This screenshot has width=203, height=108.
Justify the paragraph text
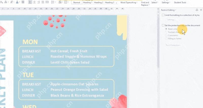(43, 2)
